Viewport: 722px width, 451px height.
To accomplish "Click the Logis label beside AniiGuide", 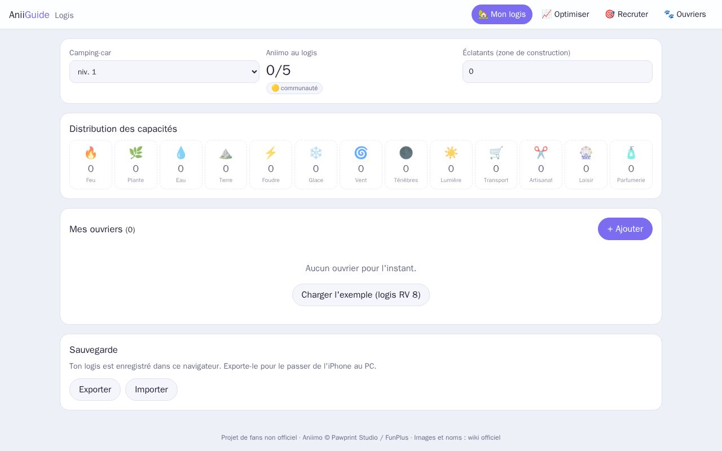I will (64, 15).
